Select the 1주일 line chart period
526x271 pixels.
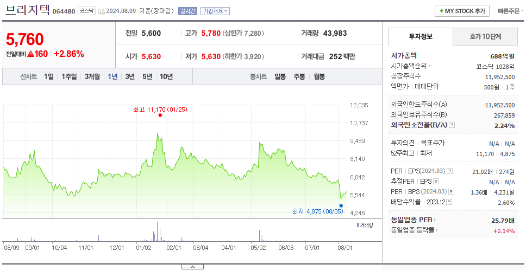[x=69, y=76]
